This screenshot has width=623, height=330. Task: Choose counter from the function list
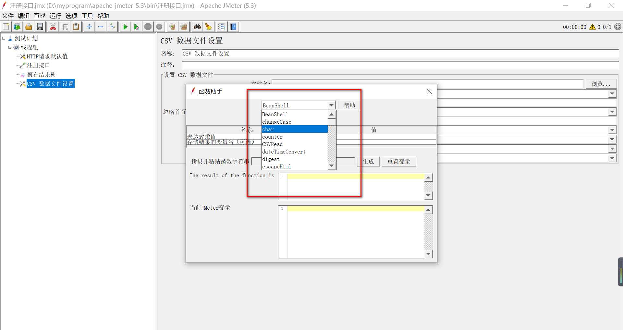295,137
